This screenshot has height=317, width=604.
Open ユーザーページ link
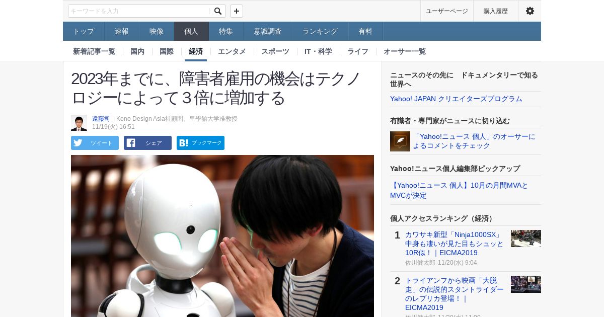point(447,11)
